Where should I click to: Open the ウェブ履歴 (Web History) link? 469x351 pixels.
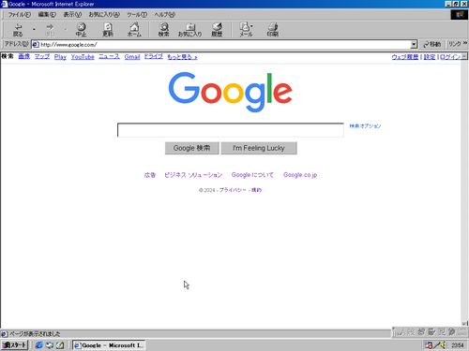[405, 57]
